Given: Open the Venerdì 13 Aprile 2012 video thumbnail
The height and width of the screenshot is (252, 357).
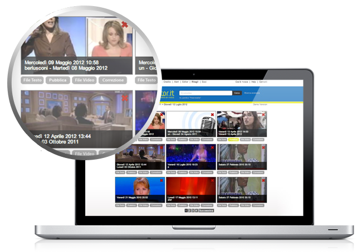Looking at the screenshot, I should point(242,124).
